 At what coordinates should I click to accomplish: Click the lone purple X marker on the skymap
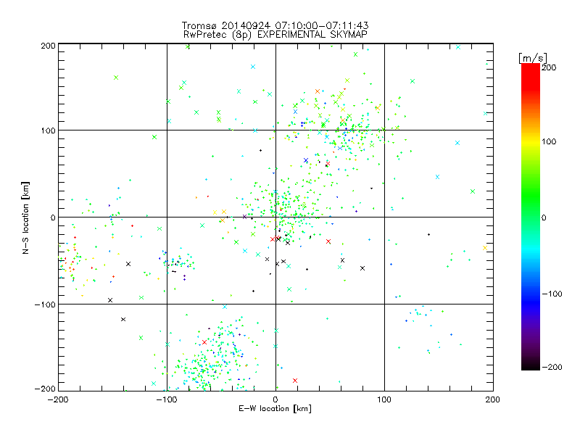pyautogui.click(x=244, y=217)
